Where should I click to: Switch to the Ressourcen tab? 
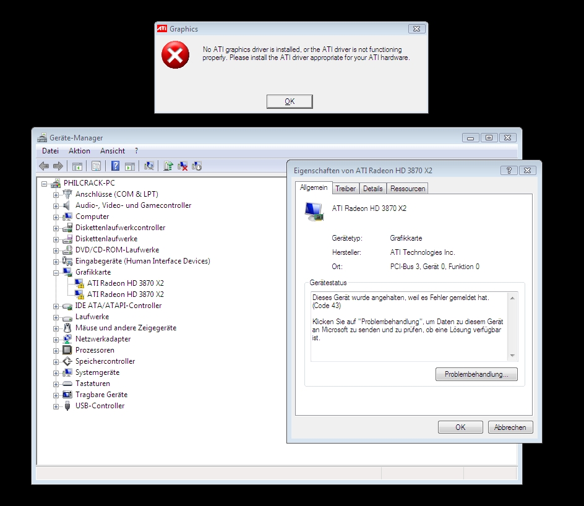pyautogui.click(x=408, y=189)
